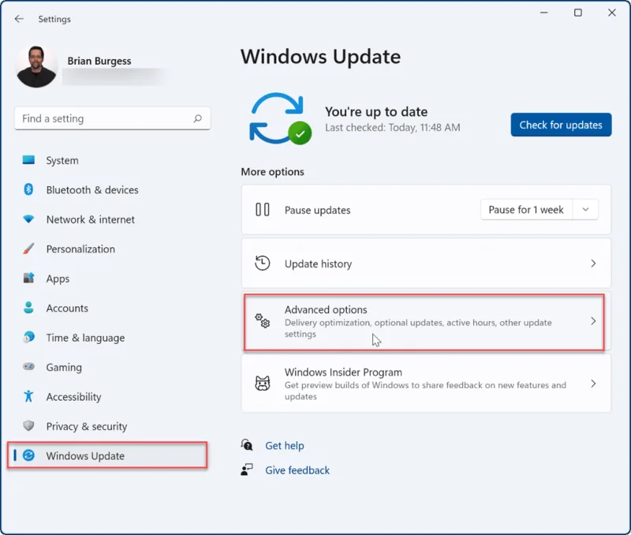This screenshot has height=535, width=631.
Task: Open Time & language label
Action: click(x=85, y=338)
